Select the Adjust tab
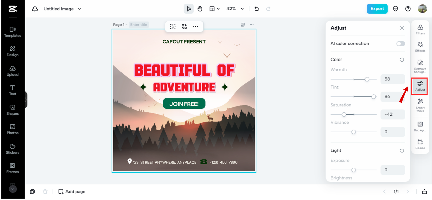Image resolution: width=432 pixels, height=200 pixels. coord(420,86)
